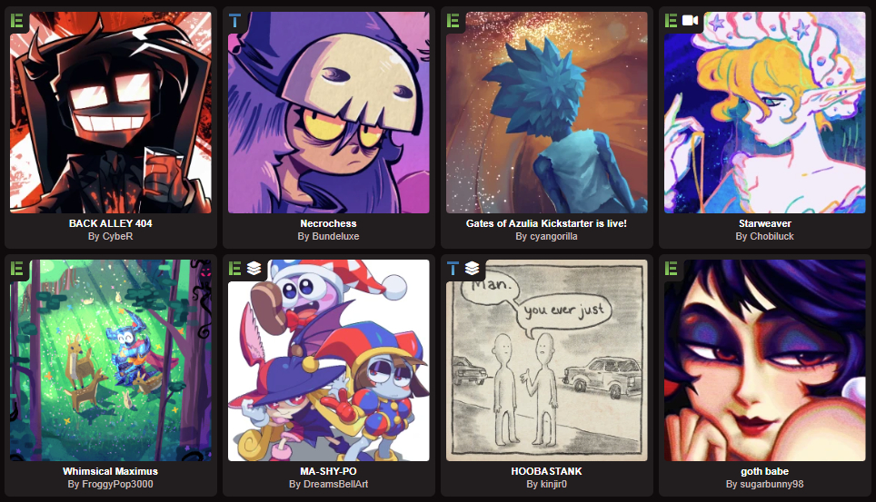Click the T rating icon on HOOBASTANK
The image size is (876, 502).
click(x=453, y=269)
